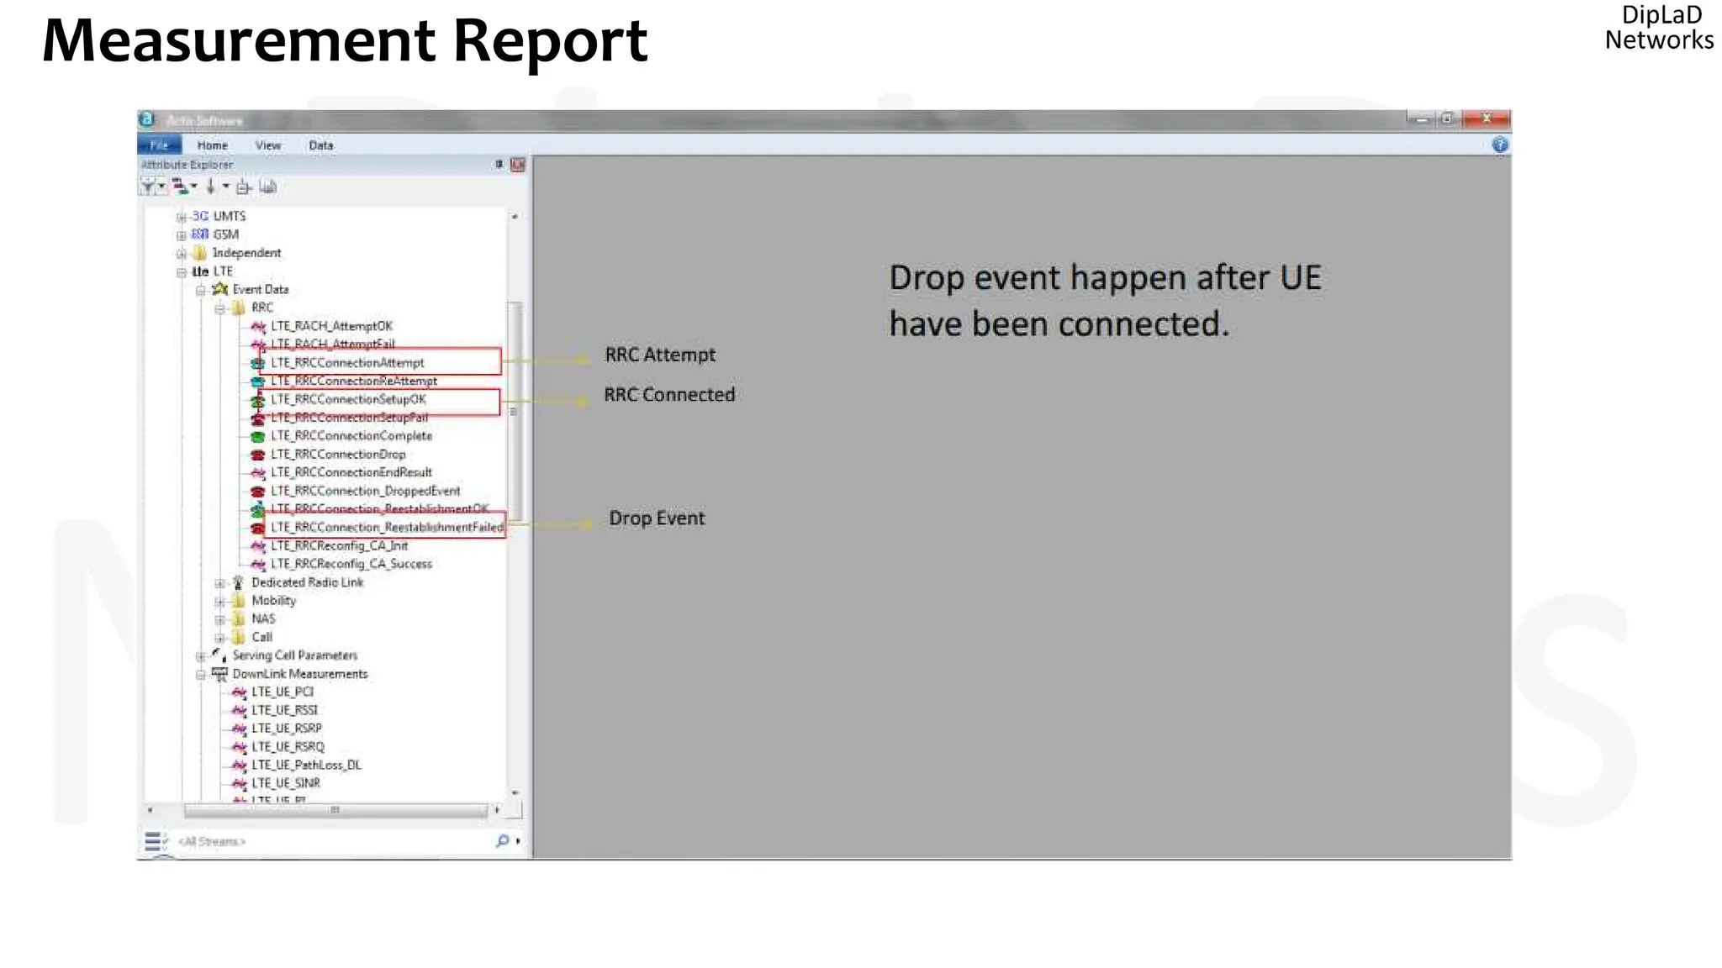Expand the Dedicated Radio Link node
Viewport: 1722px width, 968px height.
coord(219,583)
